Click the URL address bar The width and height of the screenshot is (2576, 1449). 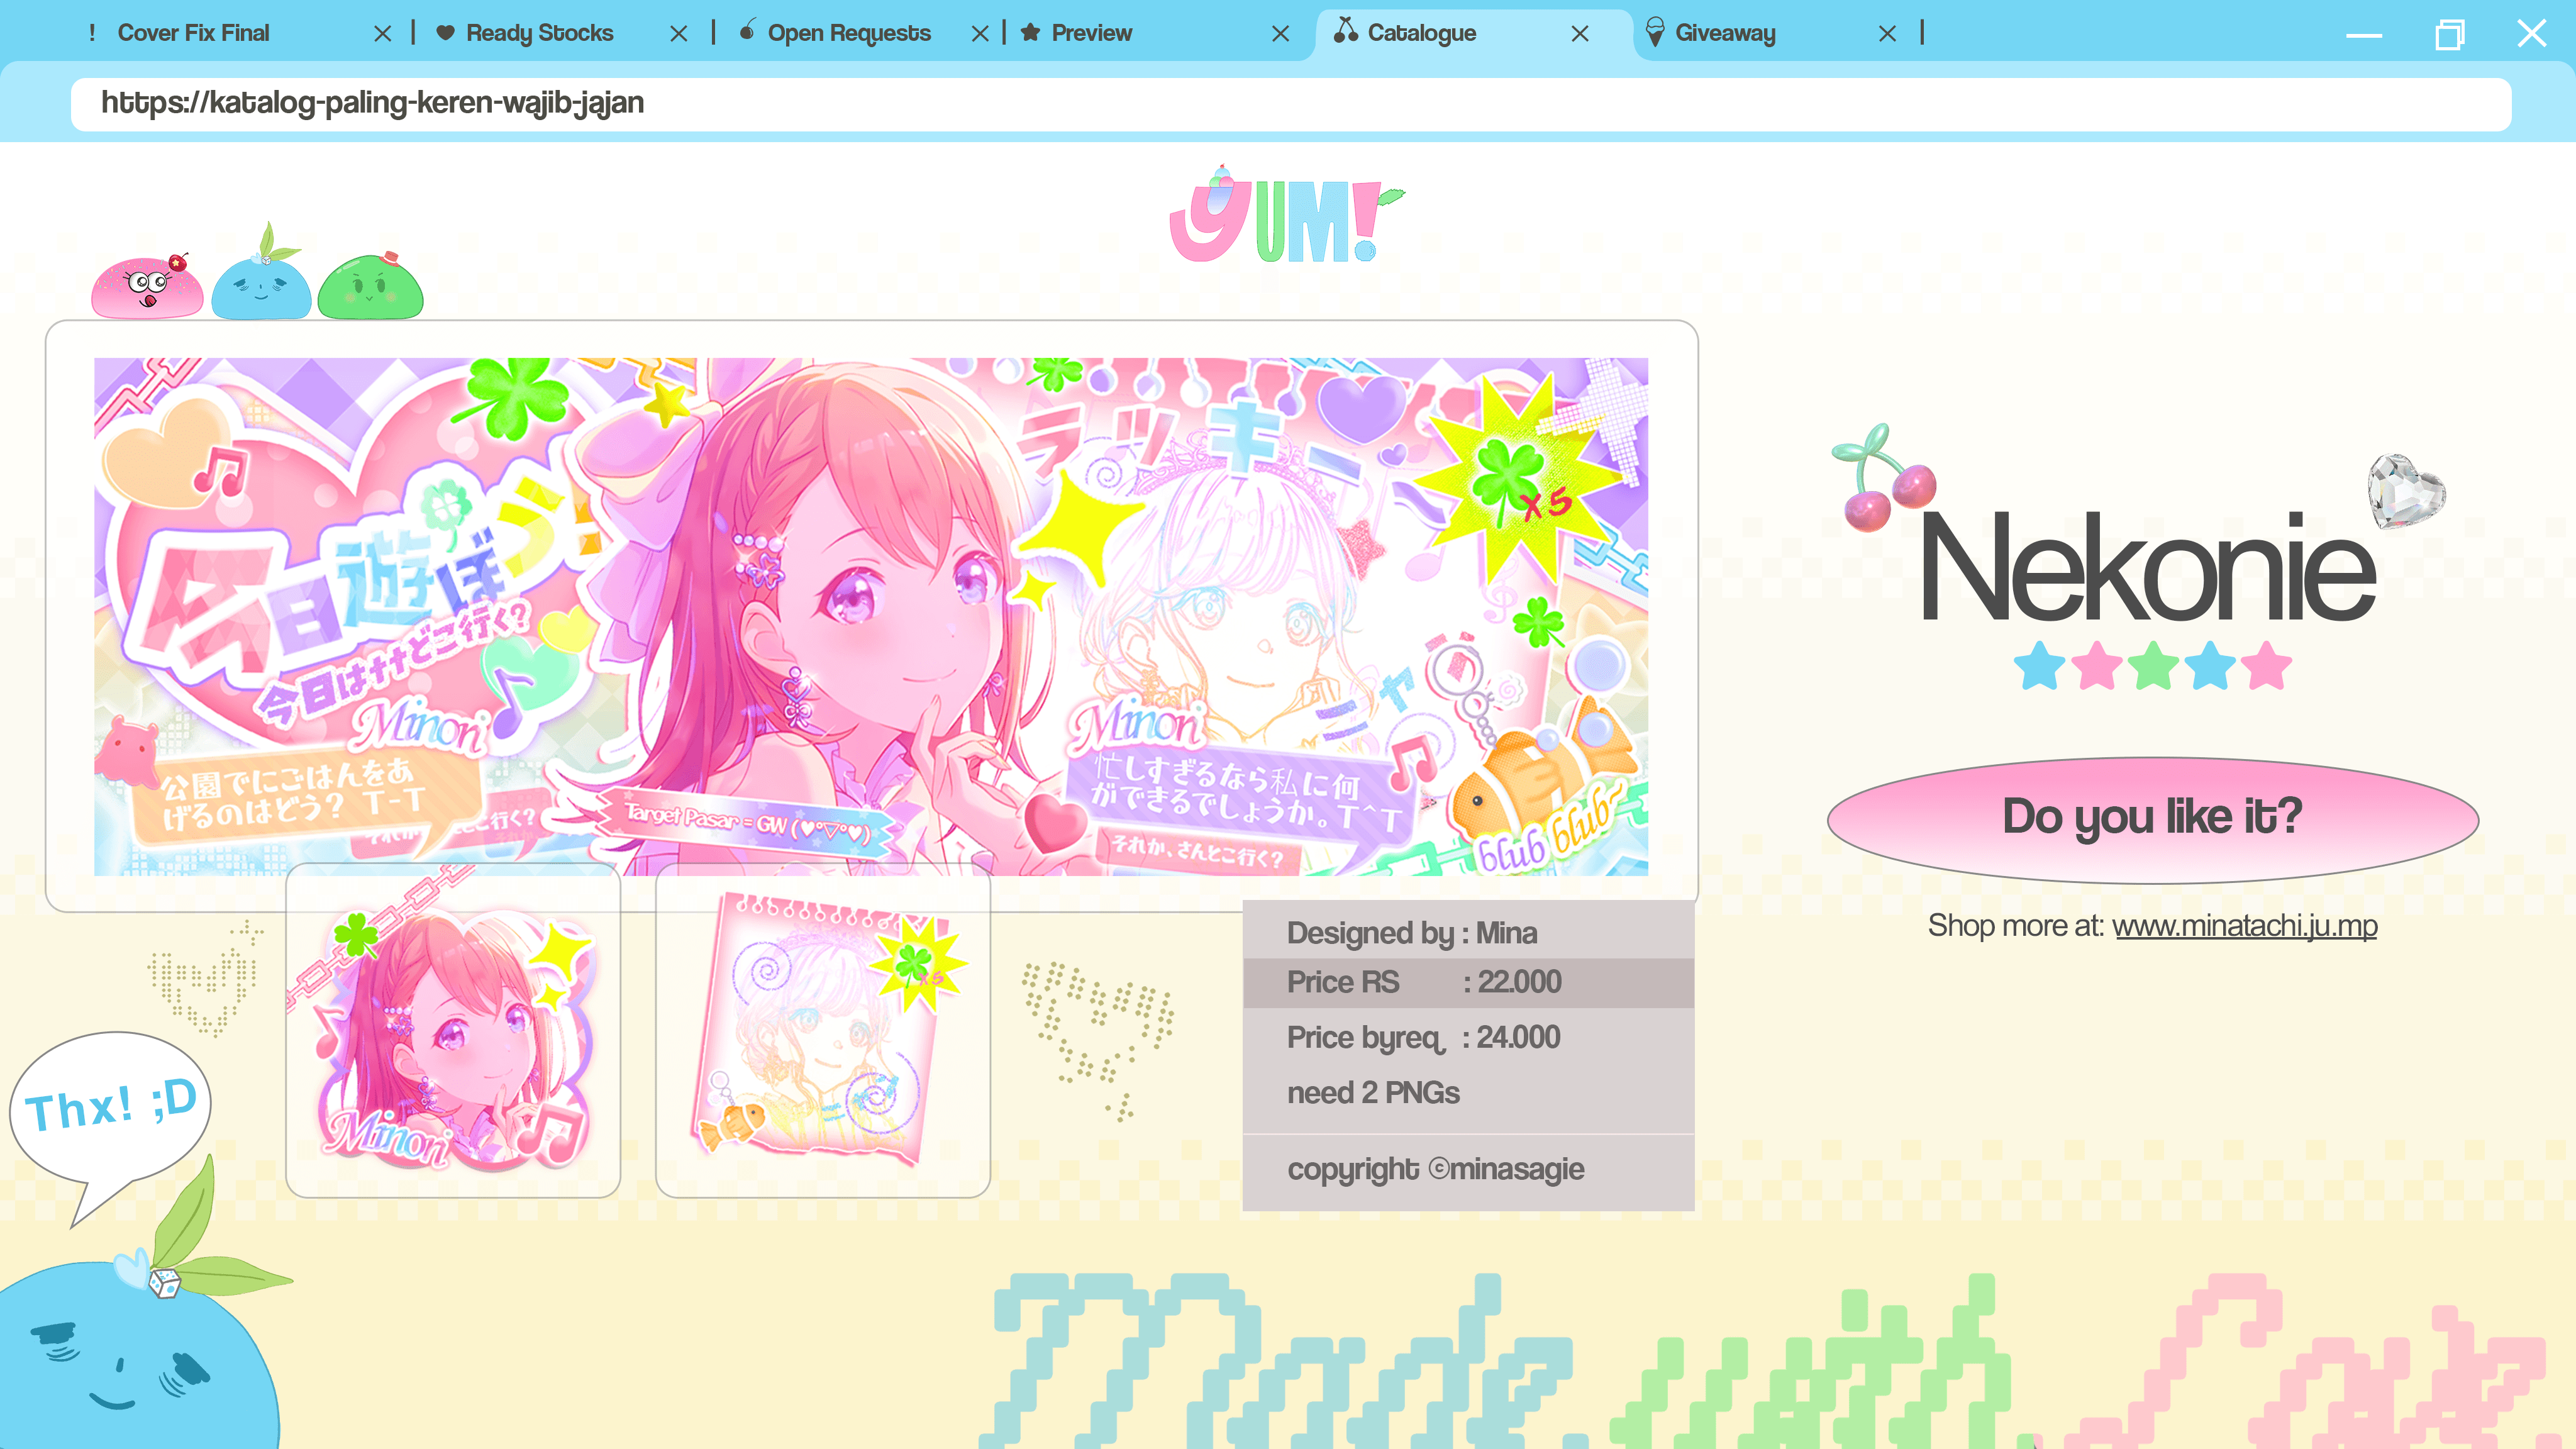point(1290,104)
